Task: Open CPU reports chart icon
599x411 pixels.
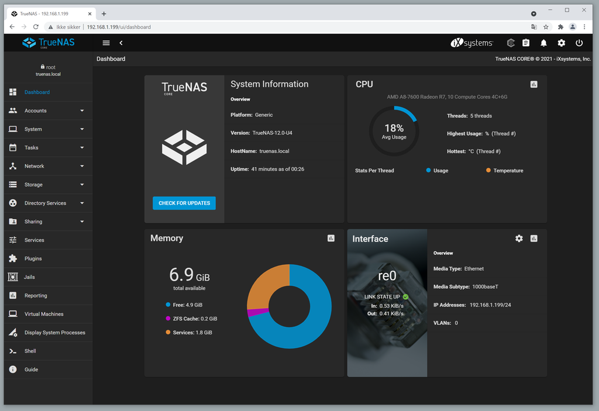Action: coord(533,84)
